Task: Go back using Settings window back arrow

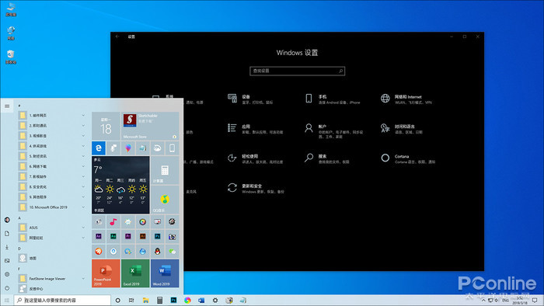Action: coord(117,37)
